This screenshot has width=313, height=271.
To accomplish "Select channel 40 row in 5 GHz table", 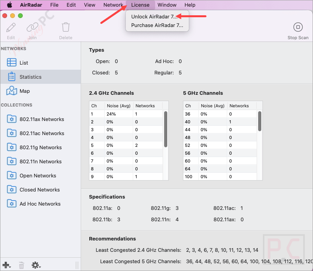I will tap(220, 122).
